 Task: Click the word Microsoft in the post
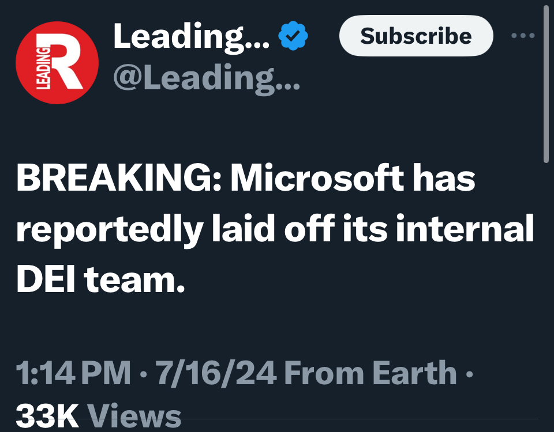[x=317, y=178]
